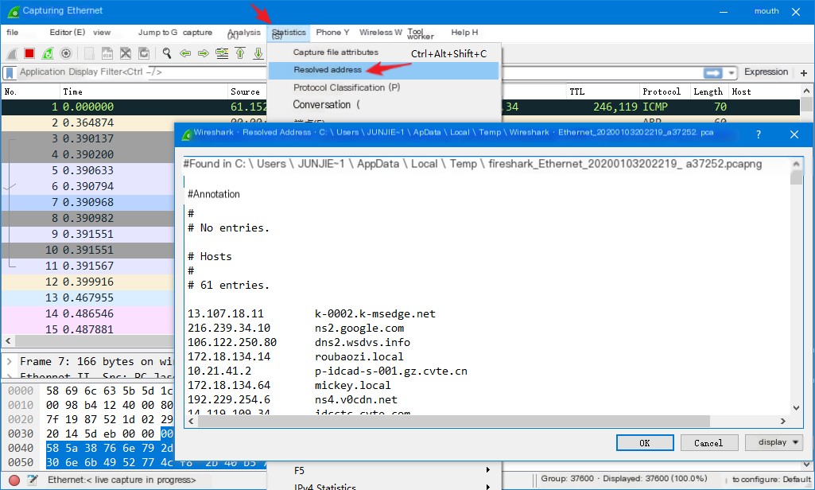Screen dimensions: 815x490
Task: Select Resolved address menu entry
Action: [383, 70]
